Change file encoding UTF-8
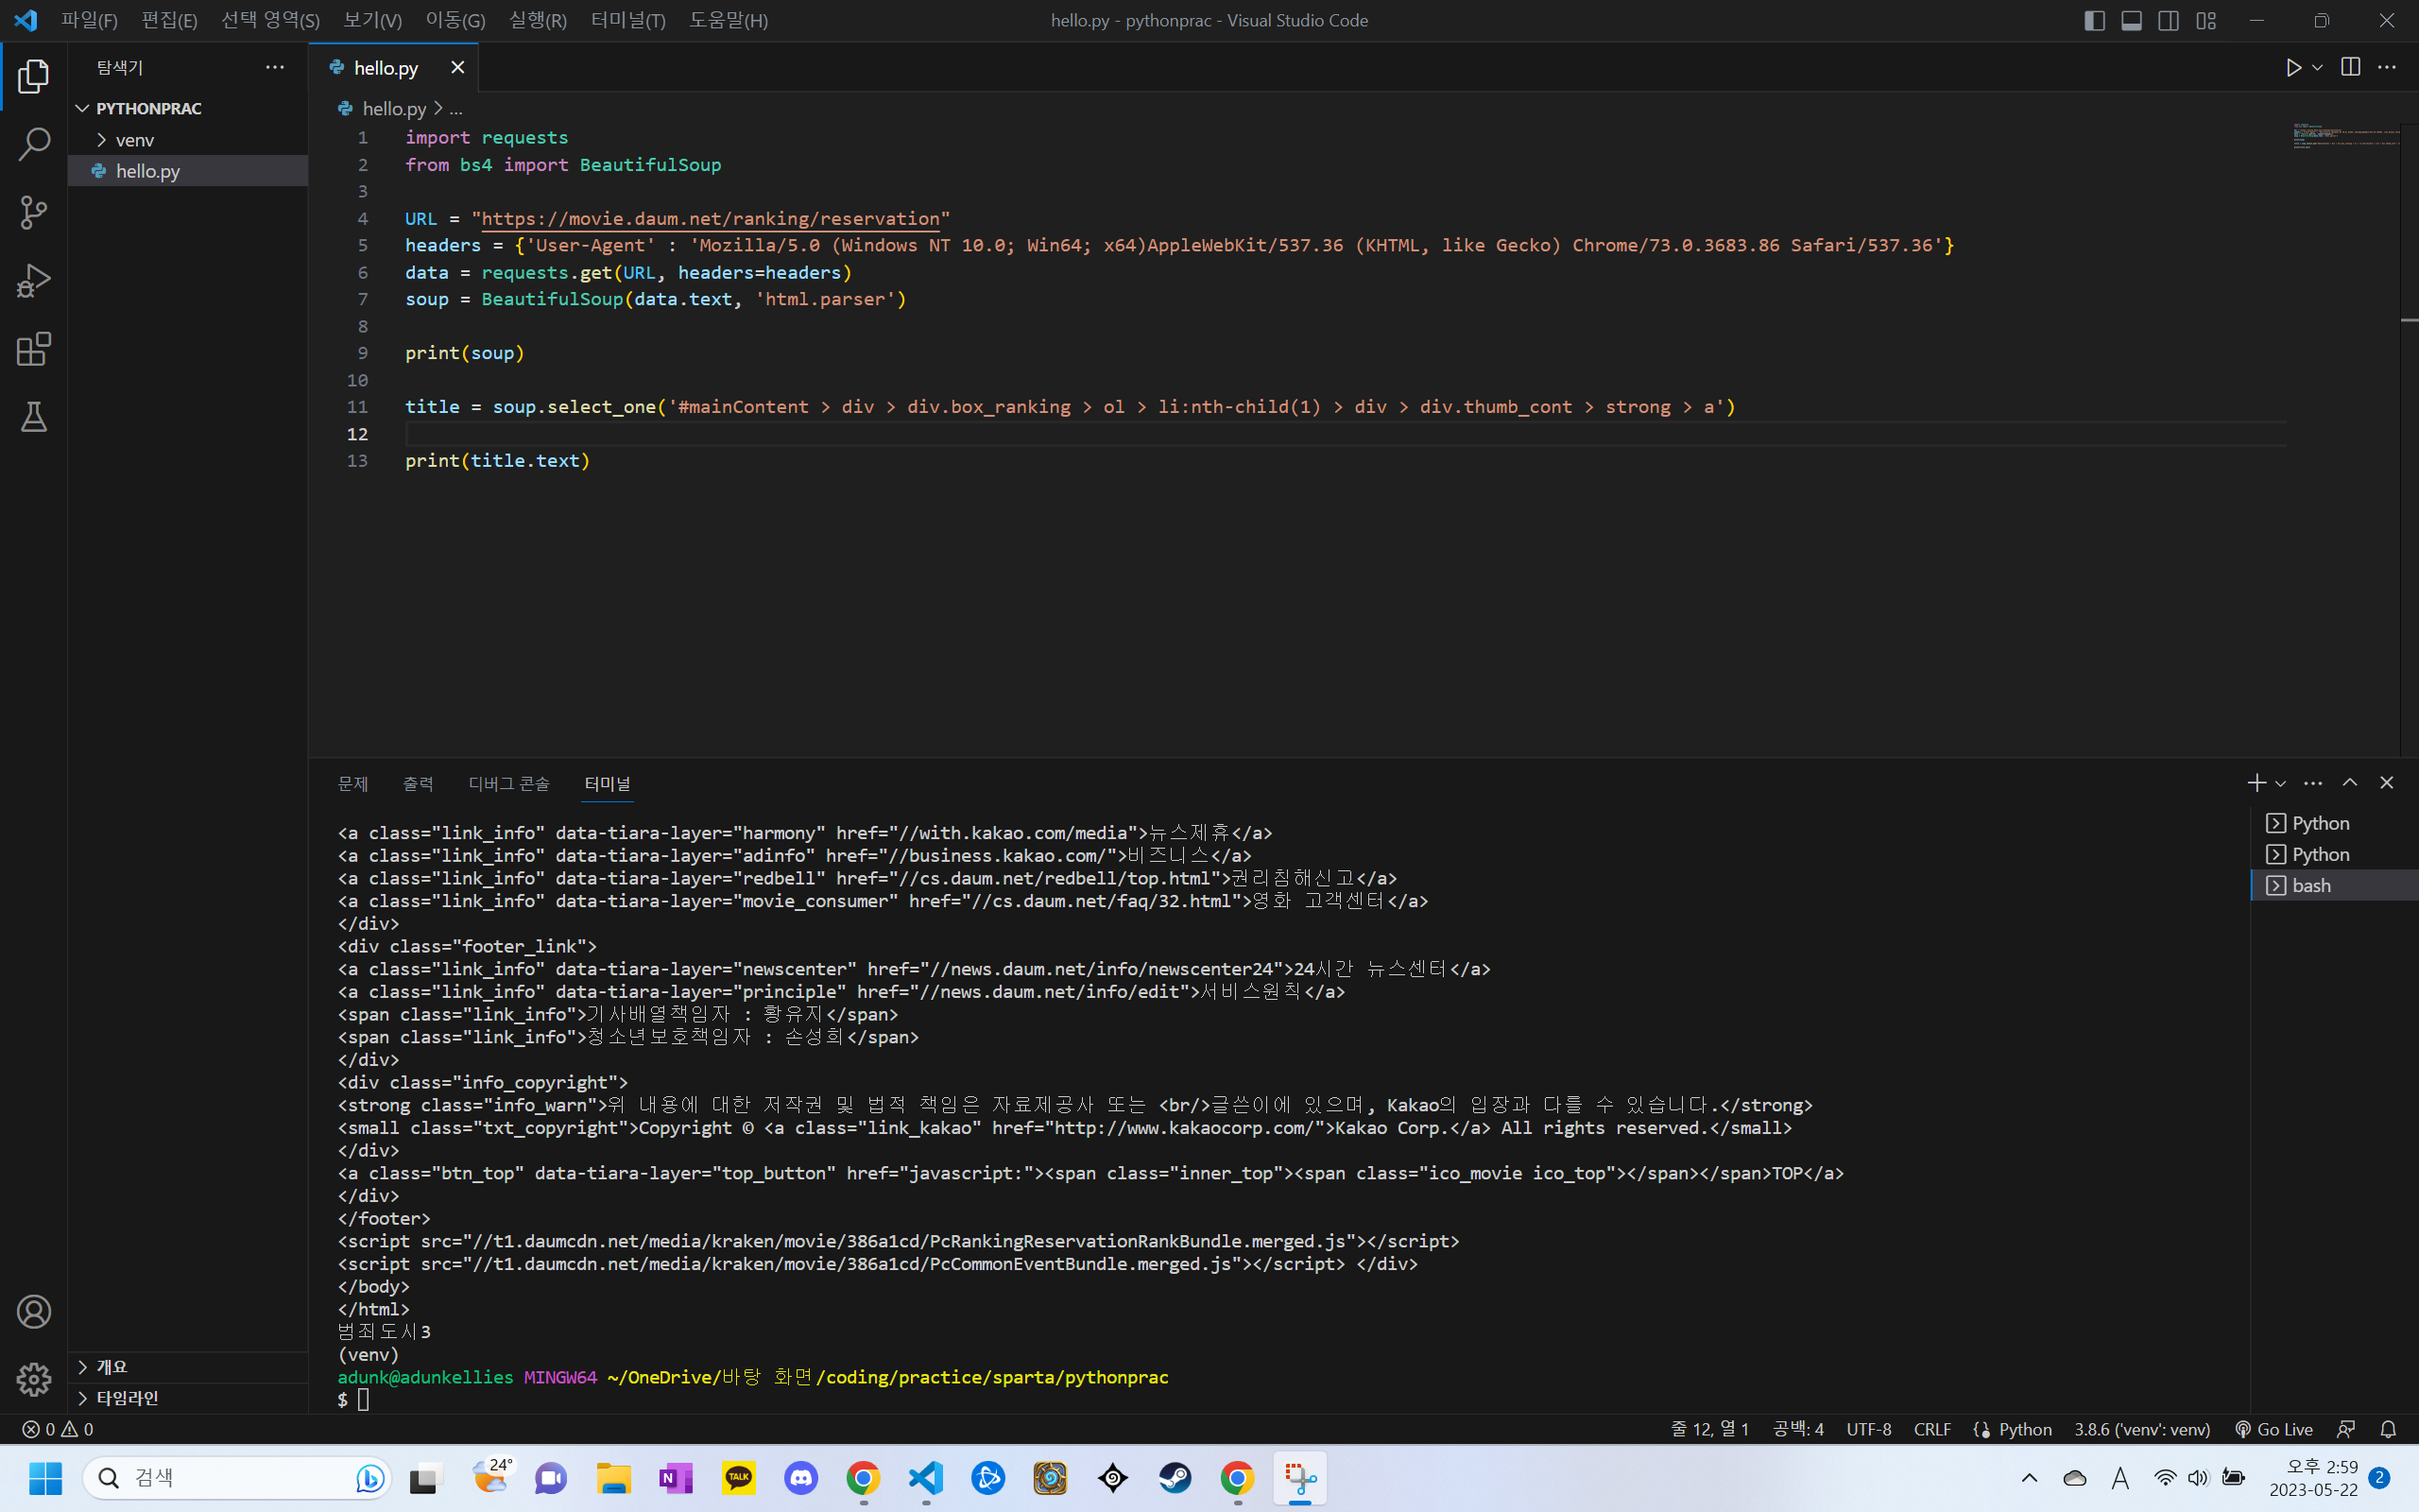 tap(1868, 1429)
